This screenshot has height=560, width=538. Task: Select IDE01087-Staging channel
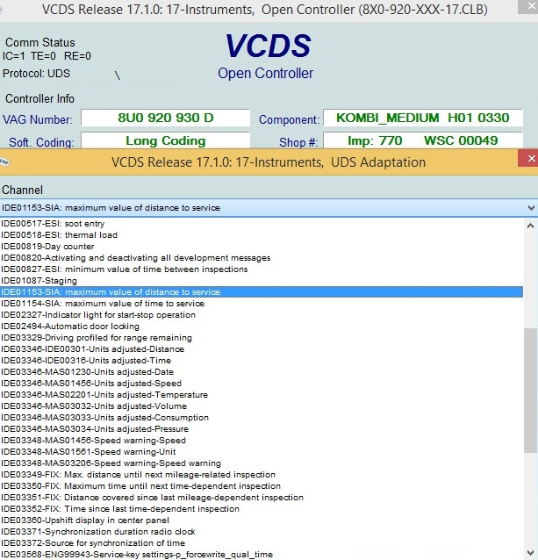(262, 281)
